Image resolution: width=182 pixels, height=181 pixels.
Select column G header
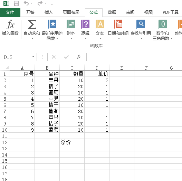171,68
